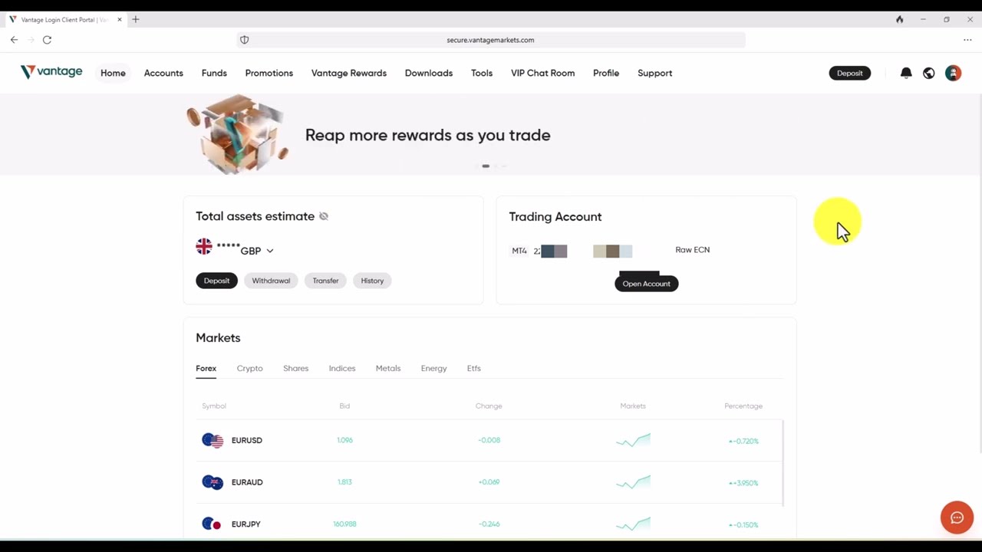Click the MT4 account label
Viewport: 982px width, 552px height.
[x=519, y=251]
